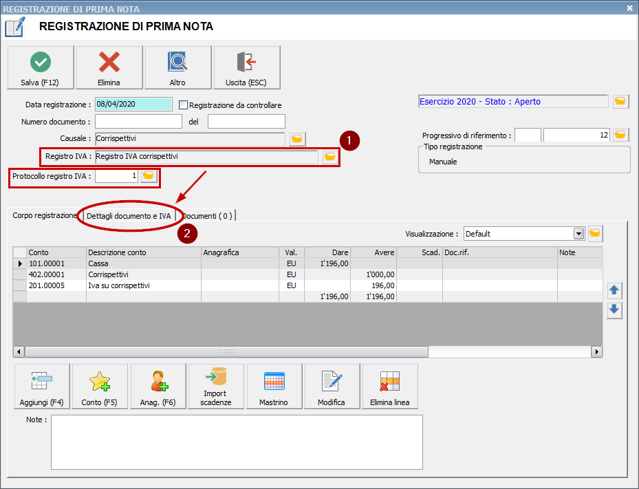Click the Conto (F5) star button

coord(100,387)
